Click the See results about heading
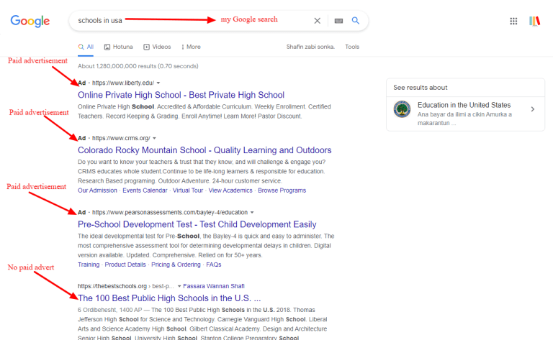Viewport: 553px width, 340px height. [x=421, y=88]
